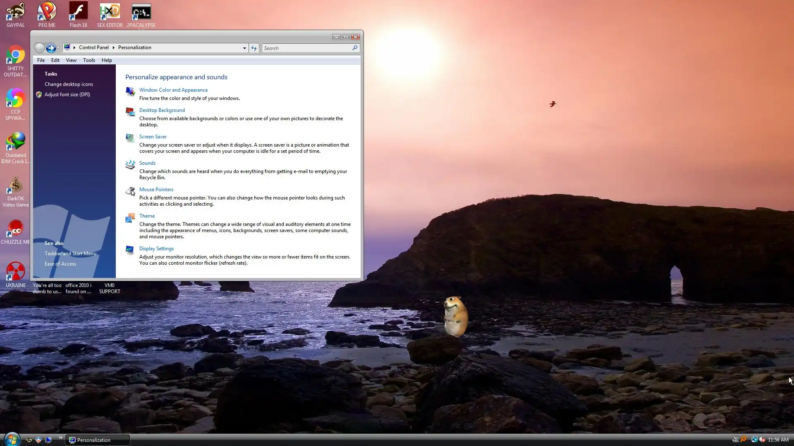Click the Windows Start orb

pos(12,439)
